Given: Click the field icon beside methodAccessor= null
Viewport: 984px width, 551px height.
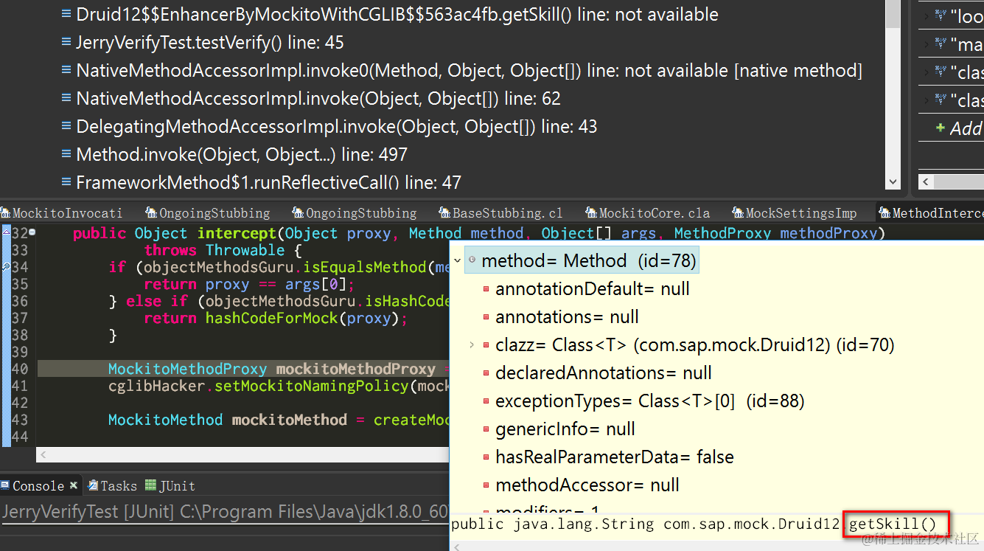Looking at the screenshot, I should [x=486, y=485].
